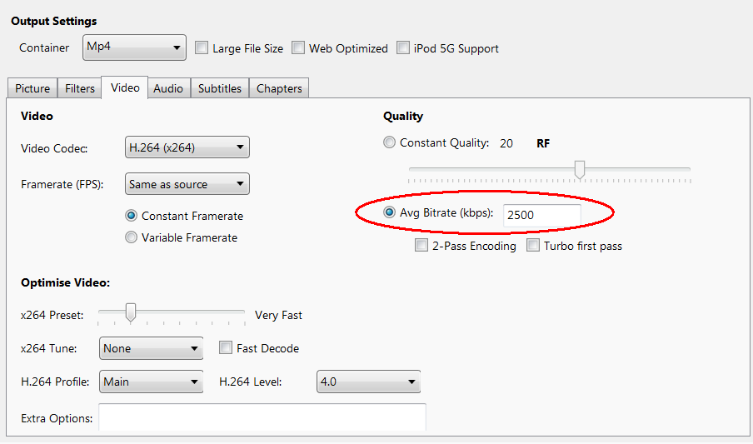Open the x264 Tune dropdown
This screenshot has width=753, height=444.
pos(151,348)
